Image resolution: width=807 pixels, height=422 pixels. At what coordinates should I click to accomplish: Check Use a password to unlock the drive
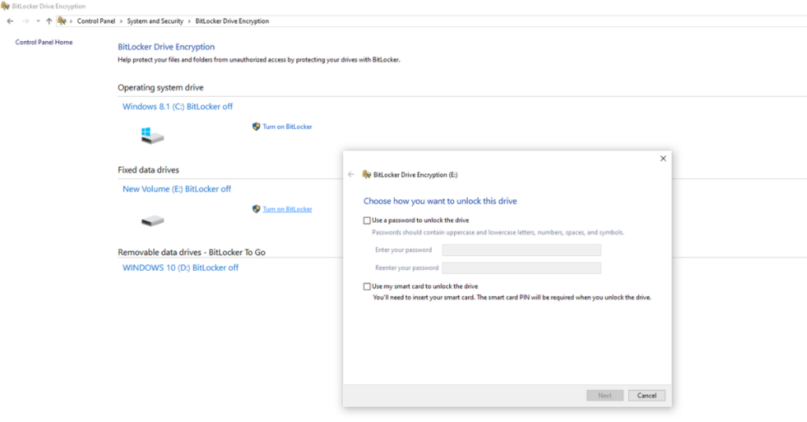pyautogui.click(x=367, y=220)
